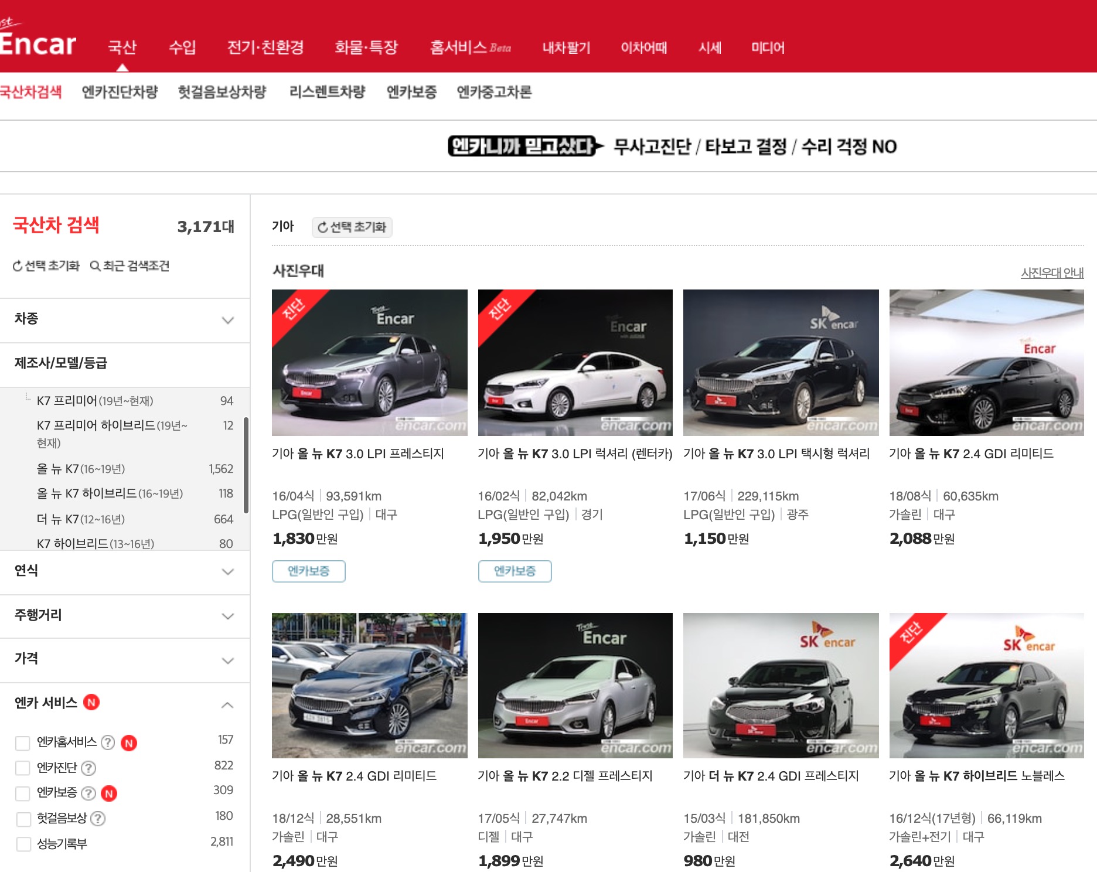Click title 기아 올 뉴 K7 하이브리드 노블레스
The width and height of the screenshot is (1097, 872).
point(977,776)
